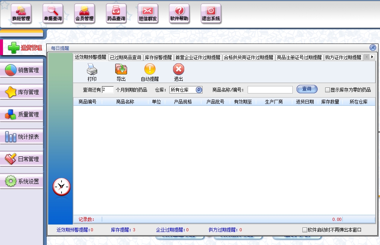Sort by 有效期至 column header

[x=243, y=102]
